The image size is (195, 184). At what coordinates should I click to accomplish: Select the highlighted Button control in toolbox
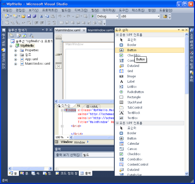(149, 50)
